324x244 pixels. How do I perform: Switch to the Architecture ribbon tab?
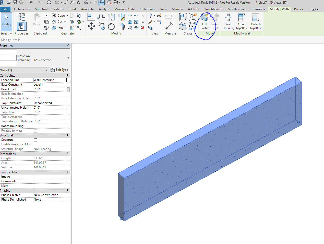(x=22, y=9)
